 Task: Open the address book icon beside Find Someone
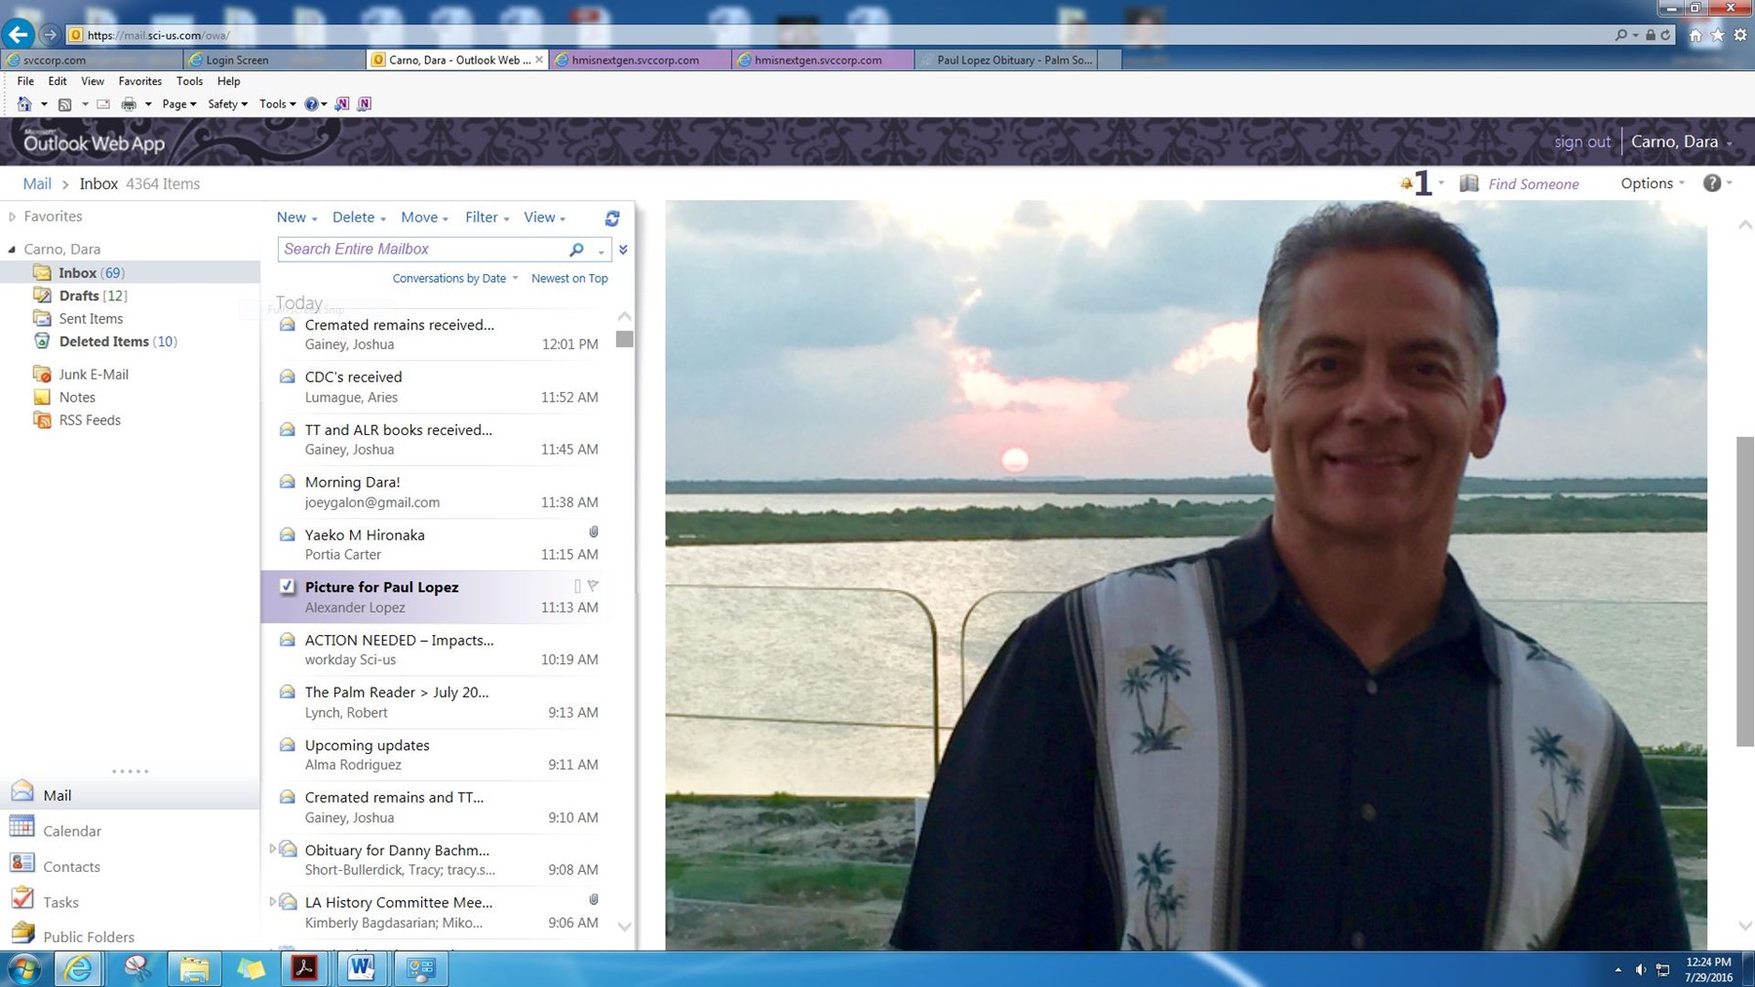[1468, 183]
